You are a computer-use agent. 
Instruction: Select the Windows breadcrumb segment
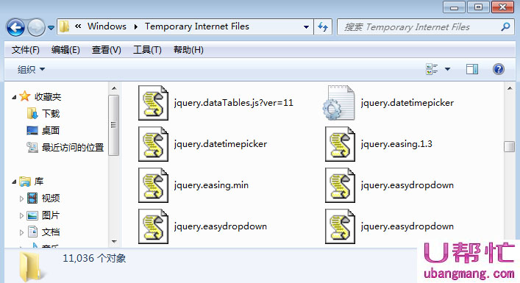click(107, 26)
